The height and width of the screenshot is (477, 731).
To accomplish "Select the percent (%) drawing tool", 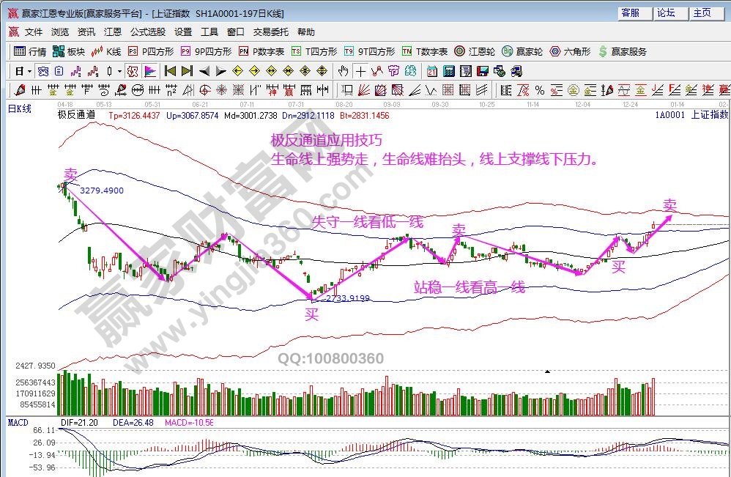I will (x=539, y=90).
